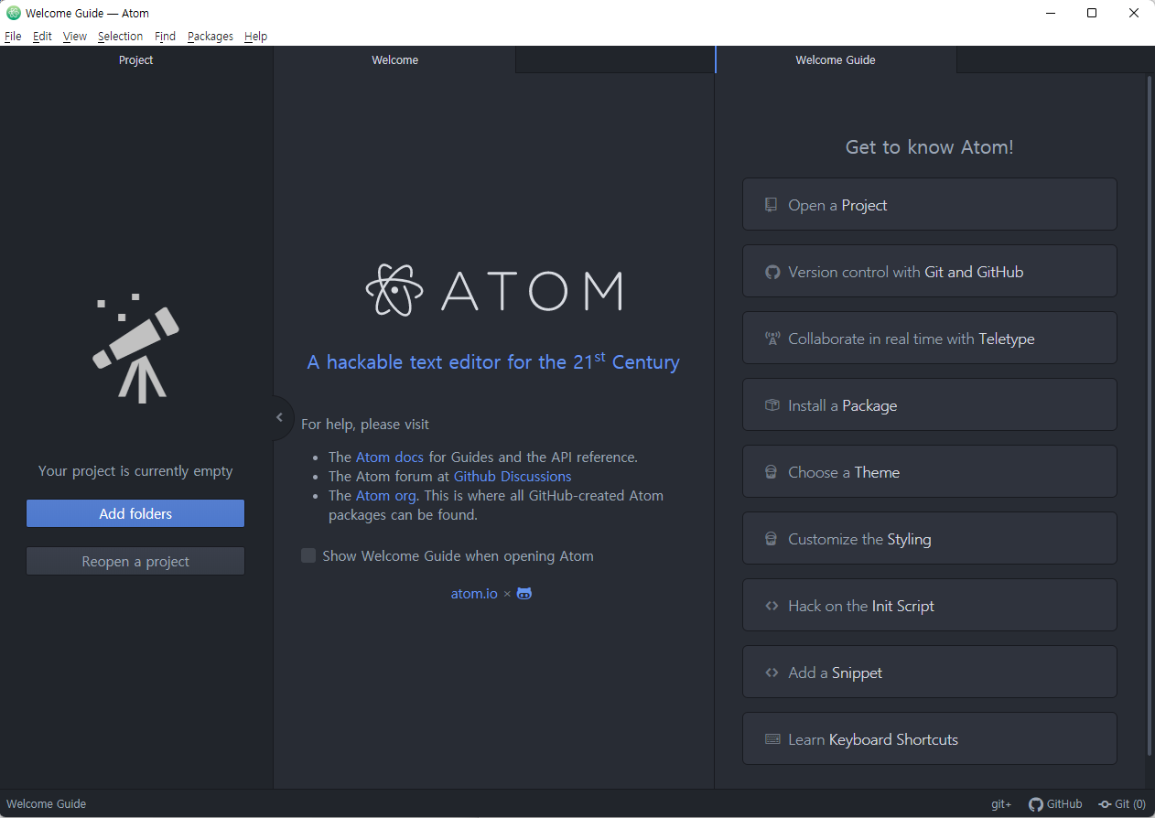This screenshot has width=1155, height=818.
Task: Expand Collaborate in real time with Teletype
Action: point(929,339)
